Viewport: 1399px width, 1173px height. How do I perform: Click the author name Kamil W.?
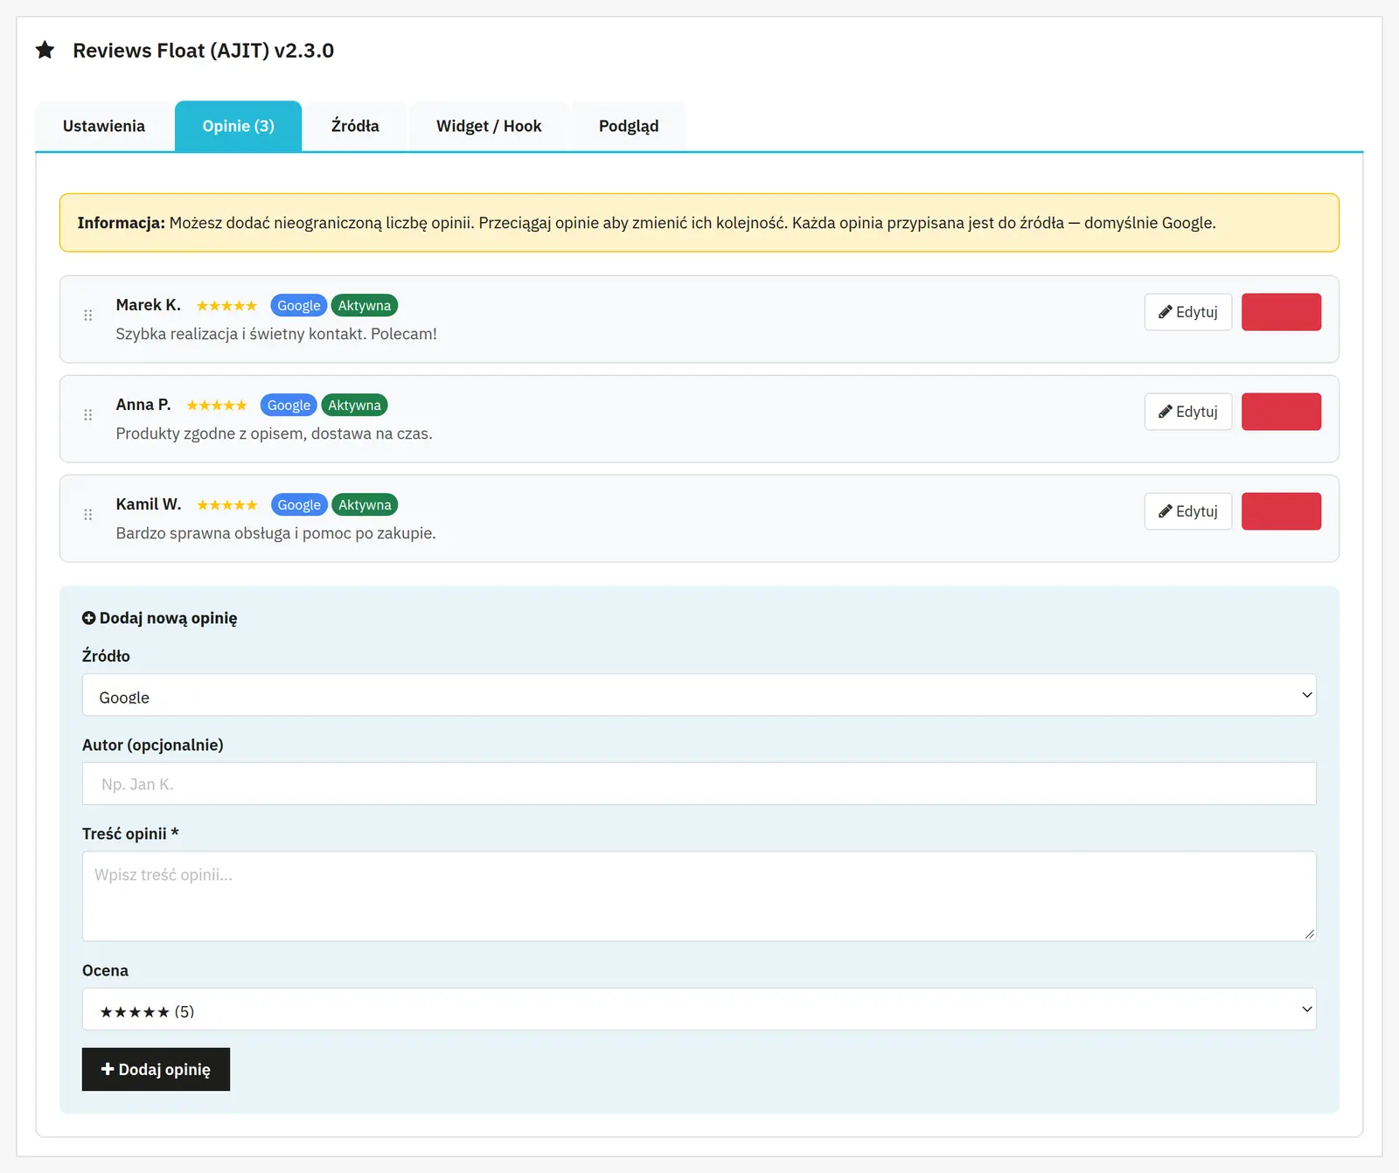[149, 504]
